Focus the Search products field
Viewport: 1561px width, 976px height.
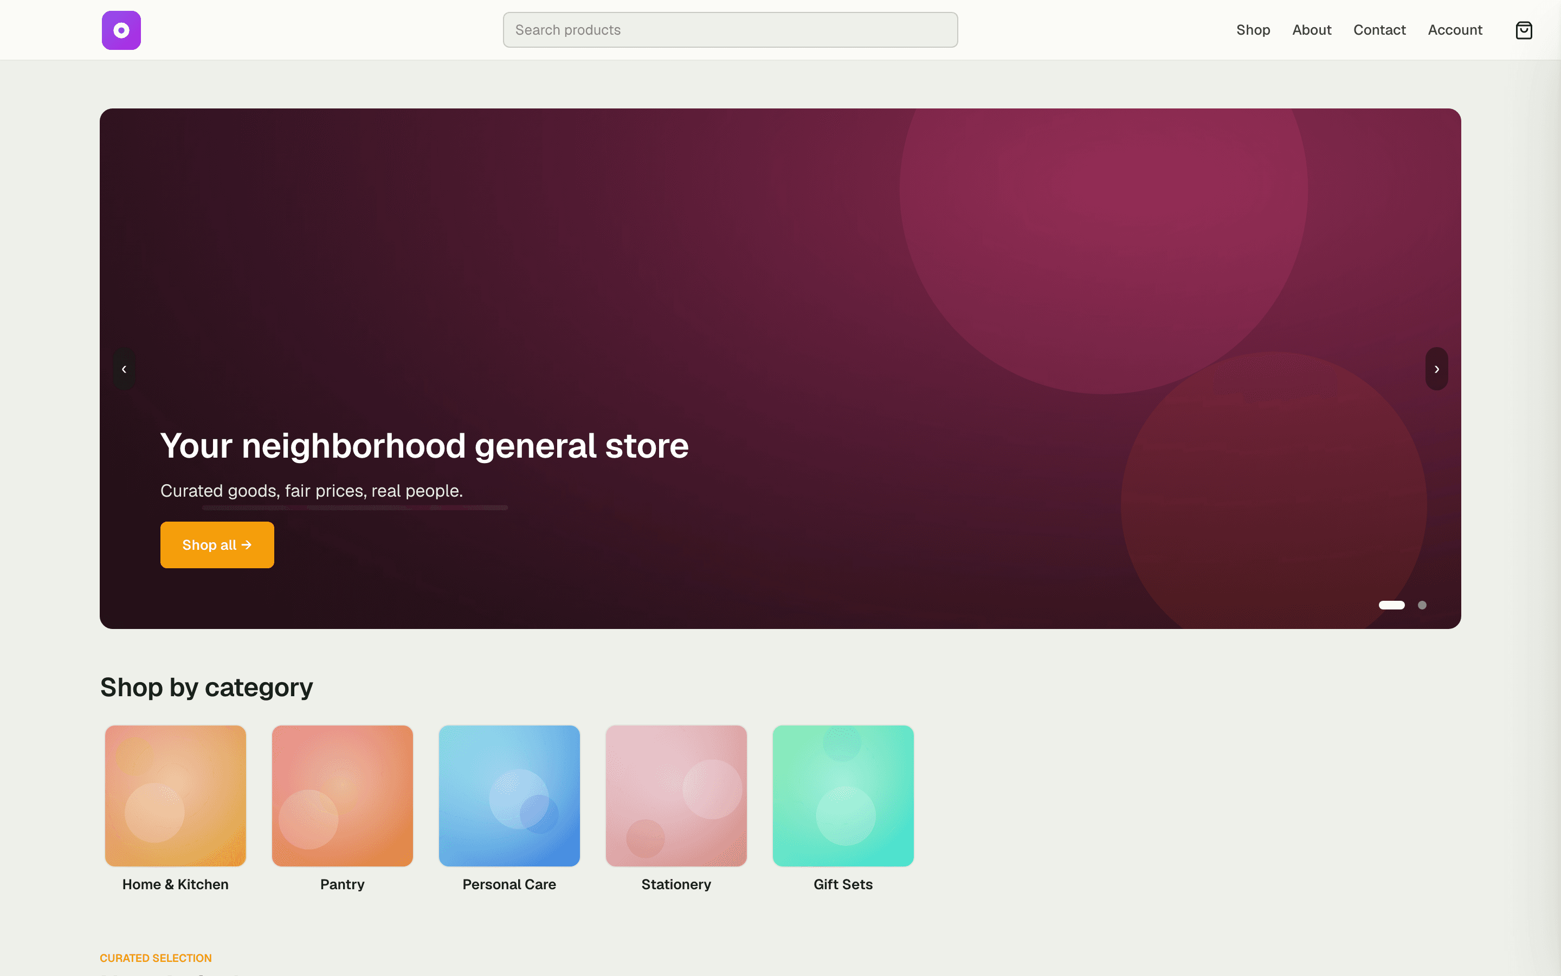(x=730, y=30)
